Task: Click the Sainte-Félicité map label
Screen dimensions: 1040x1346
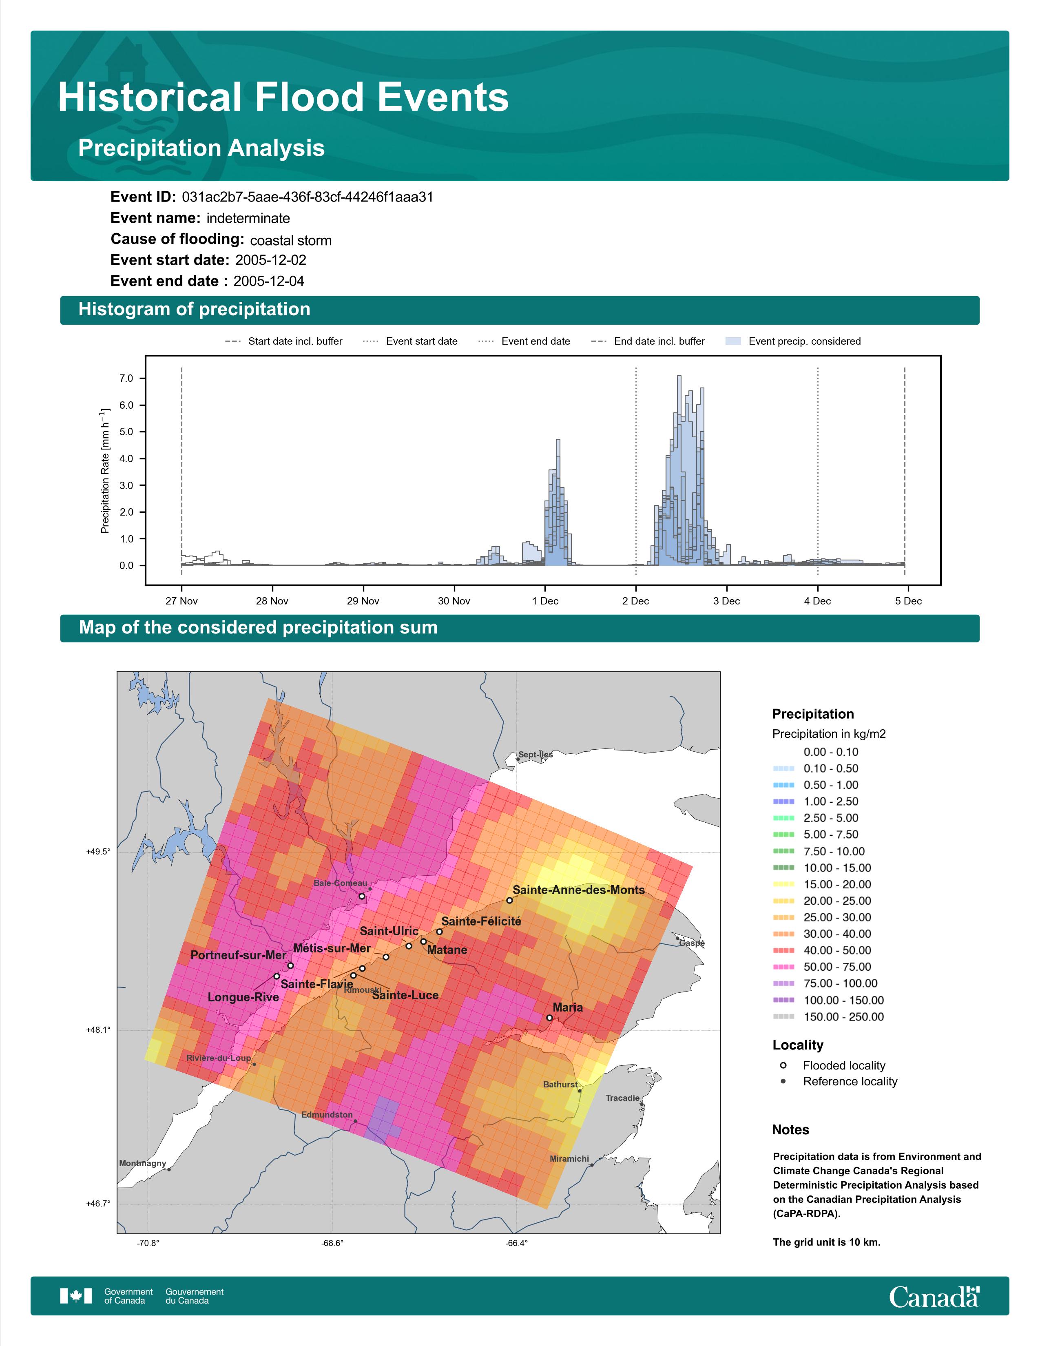Action: coord(481,921)
